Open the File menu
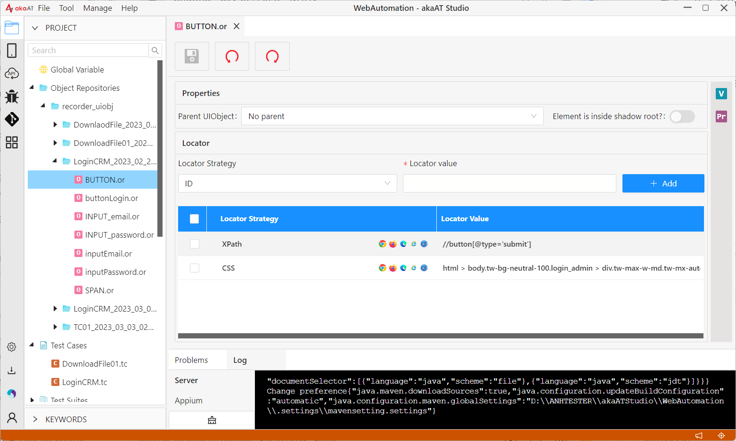Image resolution: width=736 pixels, height=441 pixels. [x=44, y=8]
